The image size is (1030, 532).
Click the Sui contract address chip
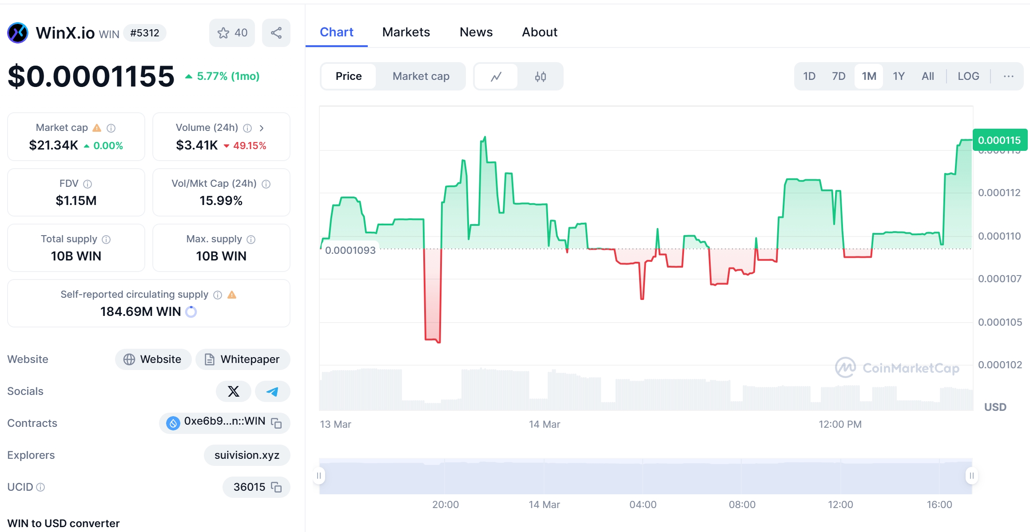point(225,423)
